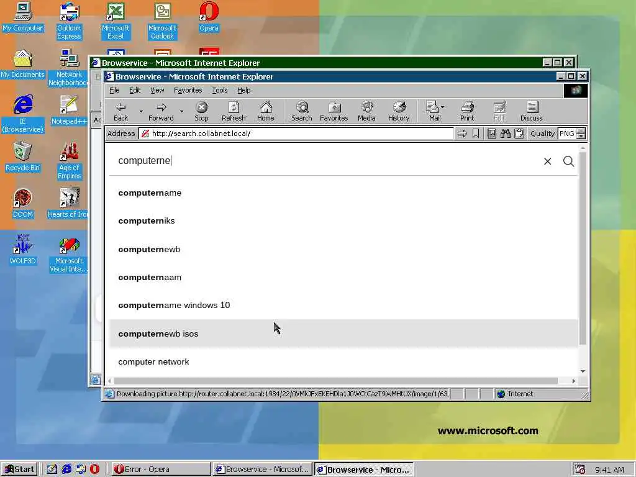Open the Mail button dropdown arrow
The width and height of the screenshot is (636, 477).
click(443, 107)
